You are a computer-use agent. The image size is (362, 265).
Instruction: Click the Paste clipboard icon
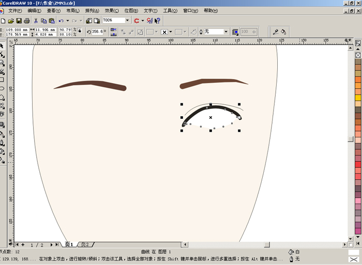(51, 21)
